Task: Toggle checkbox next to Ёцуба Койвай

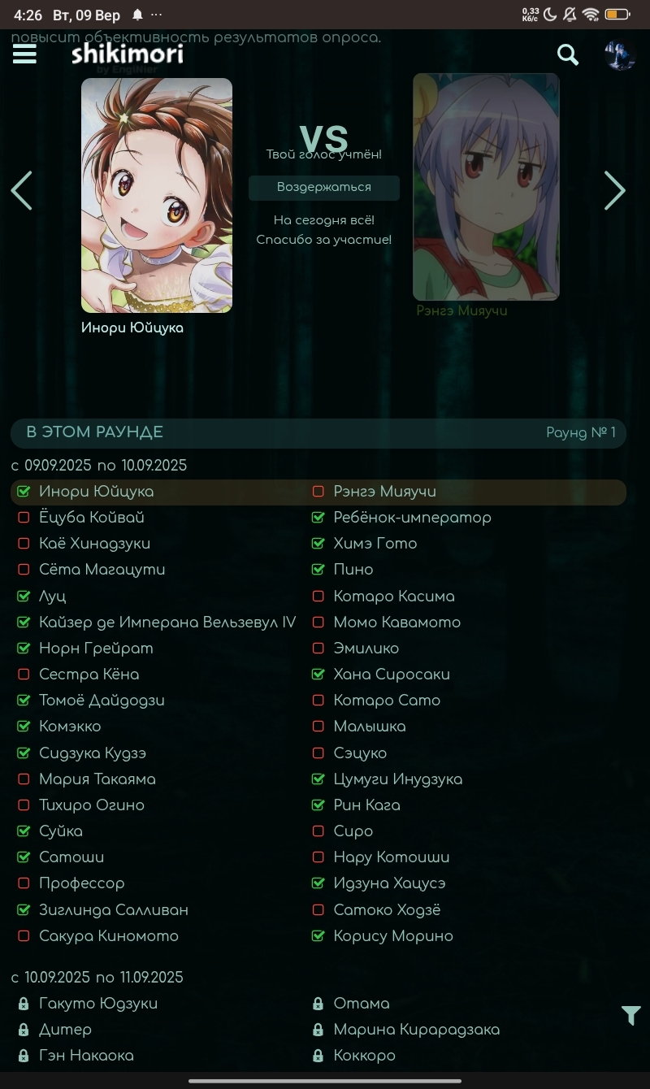Action: [x=24, y=518]
